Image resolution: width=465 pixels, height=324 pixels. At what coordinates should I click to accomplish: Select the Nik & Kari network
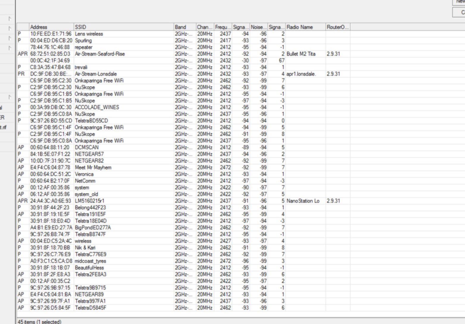pos(85,248)
